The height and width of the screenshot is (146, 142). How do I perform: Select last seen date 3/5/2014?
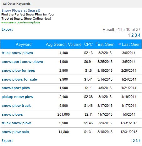[x=129, y=62]
